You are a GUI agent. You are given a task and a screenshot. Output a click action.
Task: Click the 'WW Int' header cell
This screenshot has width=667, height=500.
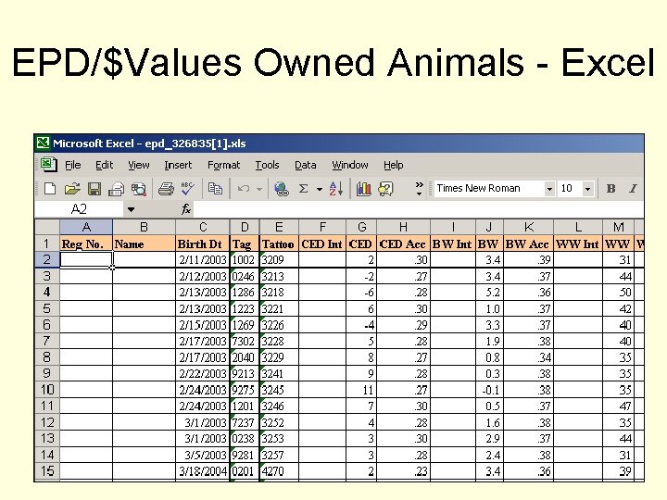tap(578, 244)
